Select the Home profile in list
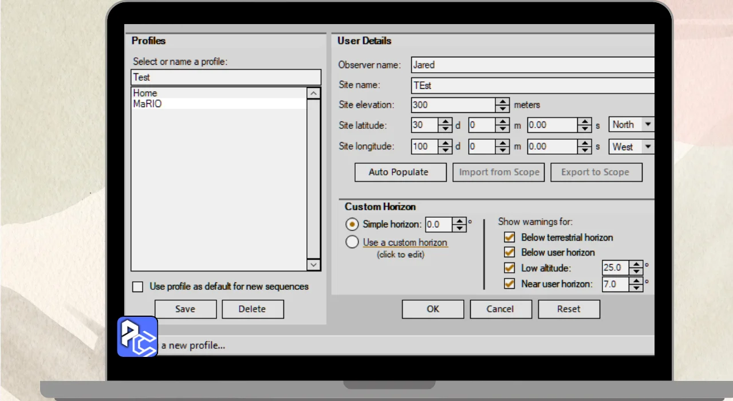Screen dimensions: 733x401 click(x=145, y=93)
